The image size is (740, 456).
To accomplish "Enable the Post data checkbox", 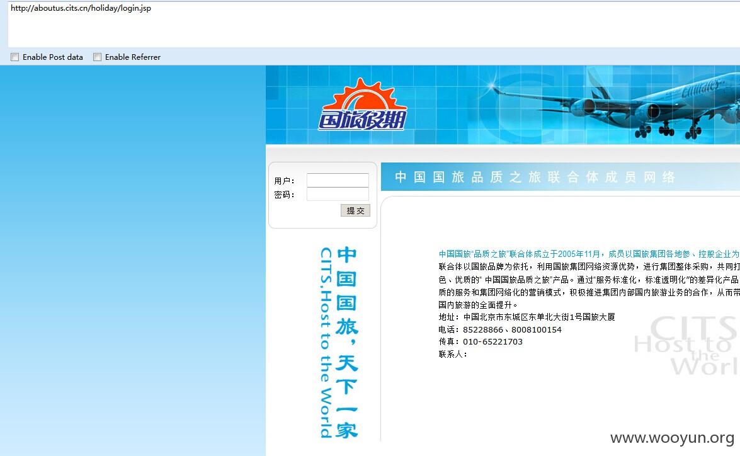I will coord(15,57).
